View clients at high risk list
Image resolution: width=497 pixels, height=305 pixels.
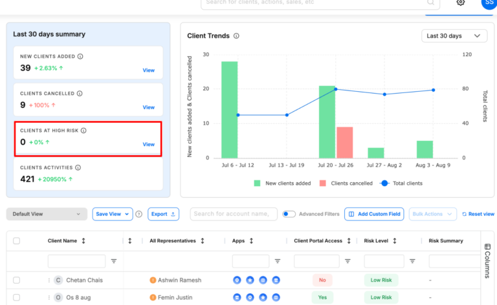pyautogui.click(x=149, y=144)
